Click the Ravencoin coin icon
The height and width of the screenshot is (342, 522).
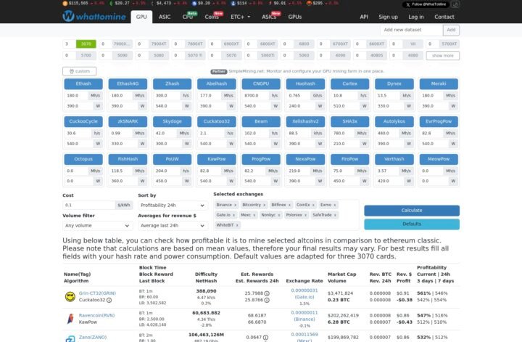tap(70, 318)
